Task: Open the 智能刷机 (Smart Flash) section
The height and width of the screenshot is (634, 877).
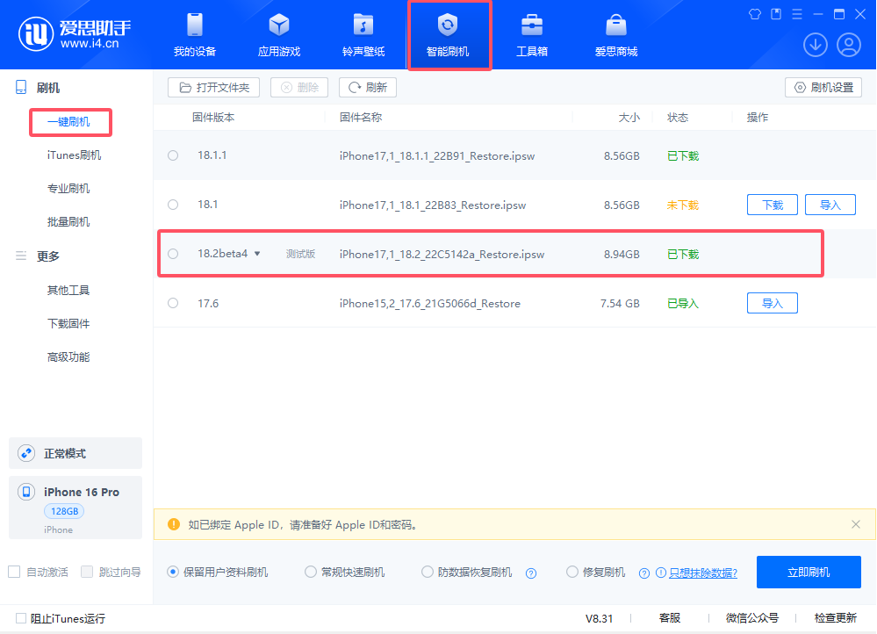Action: click(449, 33)
